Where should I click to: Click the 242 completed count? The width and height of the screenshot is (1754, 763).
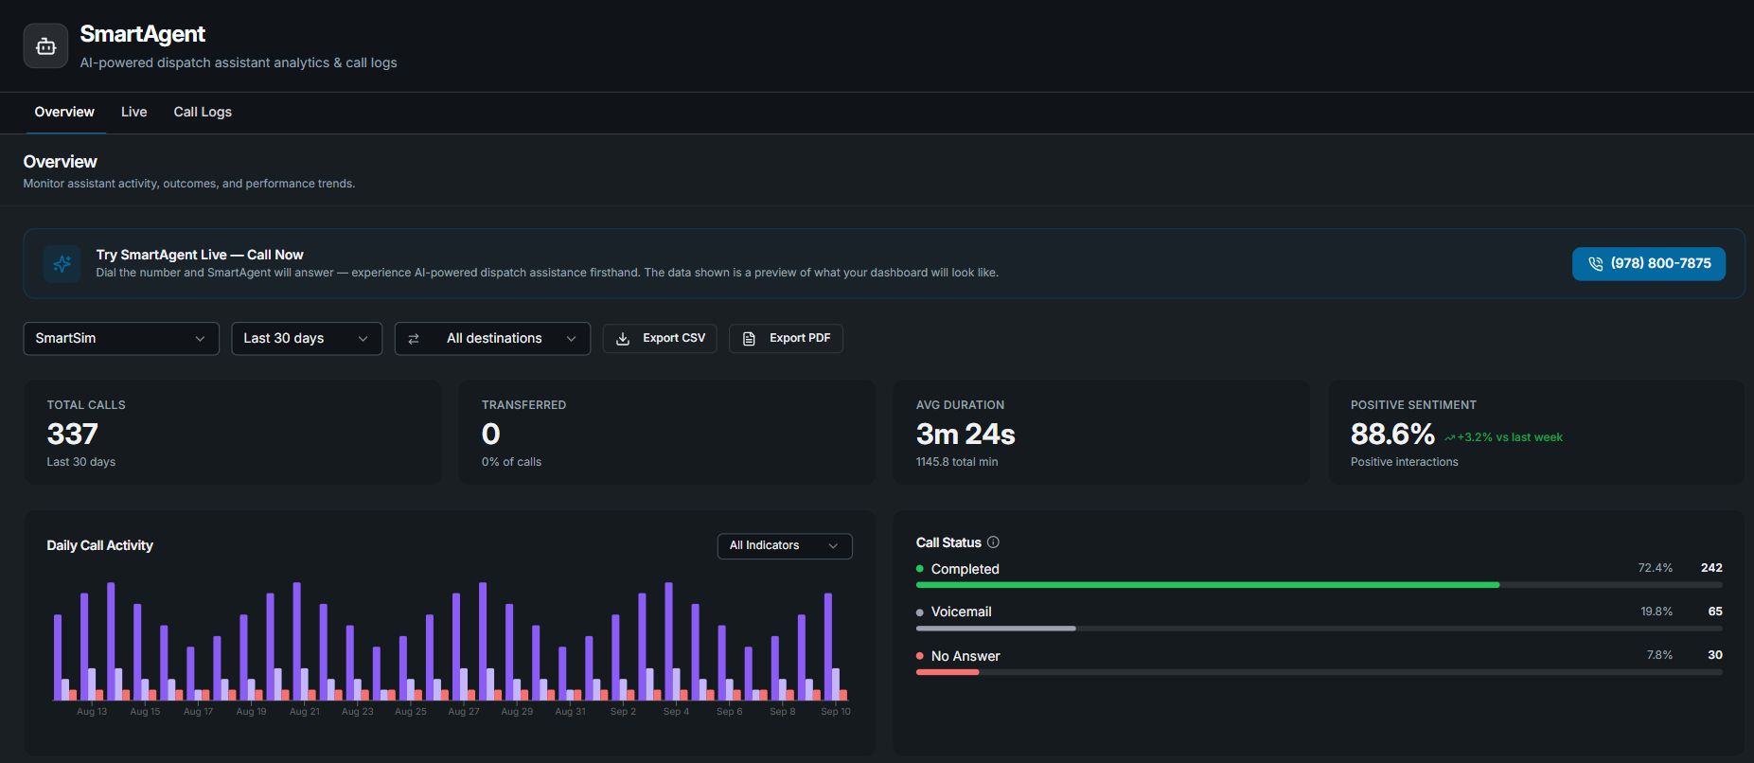(x=1711, y=568)
